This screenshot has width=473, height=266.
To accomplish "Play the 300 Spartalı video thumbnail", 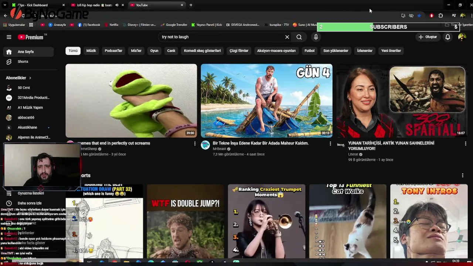I will point(402,101).
